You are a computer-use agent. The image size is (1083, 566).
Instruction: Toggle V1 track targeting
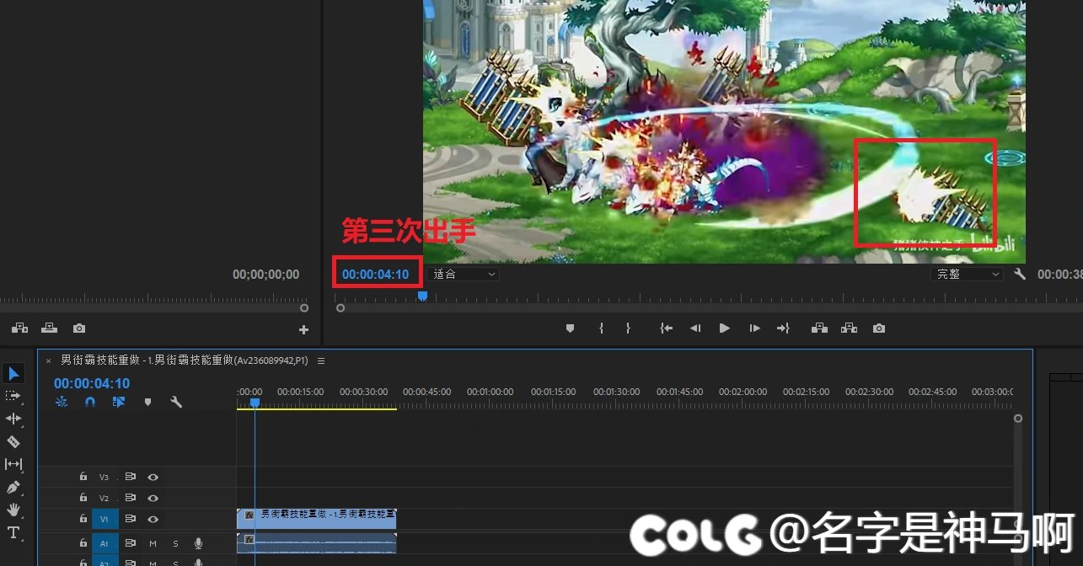click(x=105, y=520)
